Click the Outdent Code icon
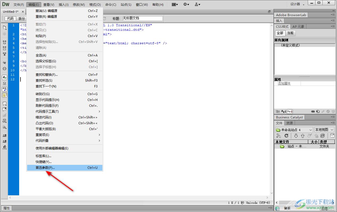Image resolution: width=337 pixels, height=212 pixels. click(x=5, y=141)
